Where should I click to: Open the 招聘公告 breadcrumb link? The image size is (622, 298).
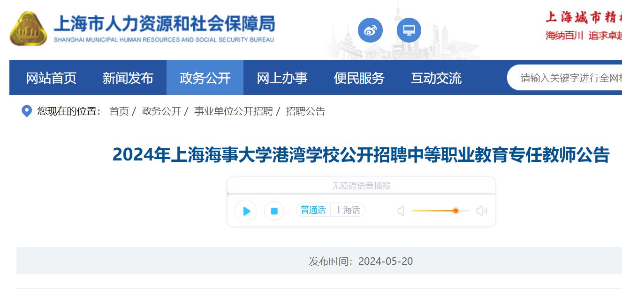(306, 111)
